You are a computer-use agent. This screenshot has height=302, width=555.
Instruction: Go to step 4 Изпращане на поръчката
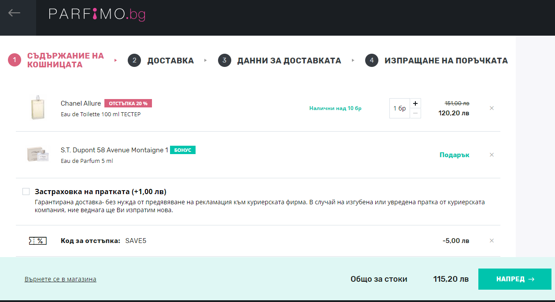(x=446, y=61)
